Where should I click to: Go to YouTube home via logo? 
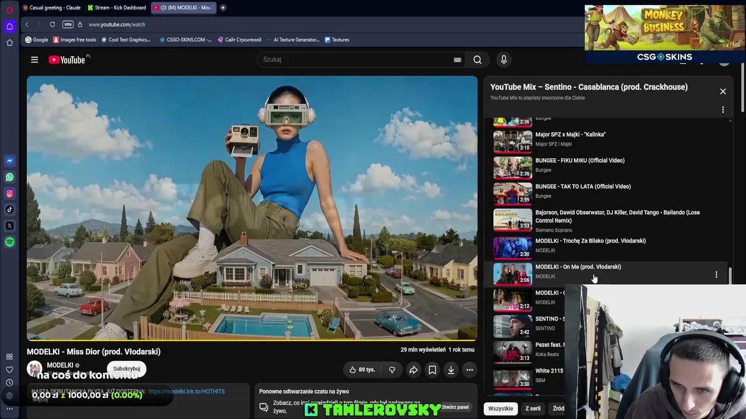[x=66, y=59]
